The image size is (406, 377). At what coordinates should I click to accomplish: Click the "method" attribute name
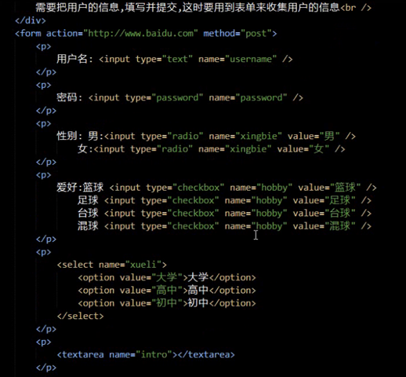click(x=219, y=34)
